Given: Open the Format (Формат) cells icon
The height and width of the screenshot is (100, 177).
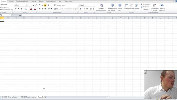Looking at the screenshot, I should [137, 5].
